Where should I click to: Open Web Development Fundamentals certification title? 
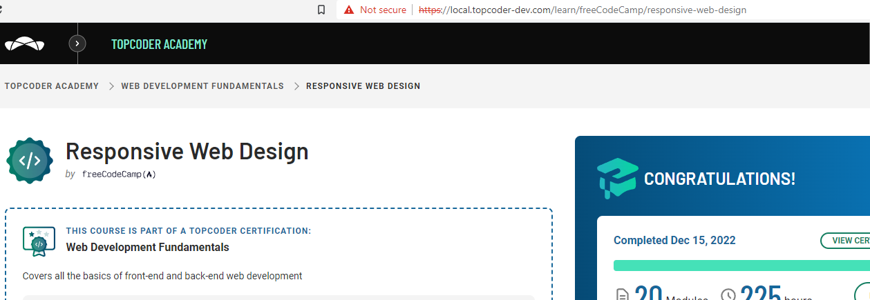[x=148, y=247]
